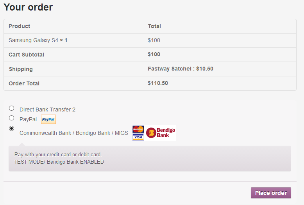Click the Bendigo Bank logo
This screenshot has width=304, height=205.
(x=161, y=133)
